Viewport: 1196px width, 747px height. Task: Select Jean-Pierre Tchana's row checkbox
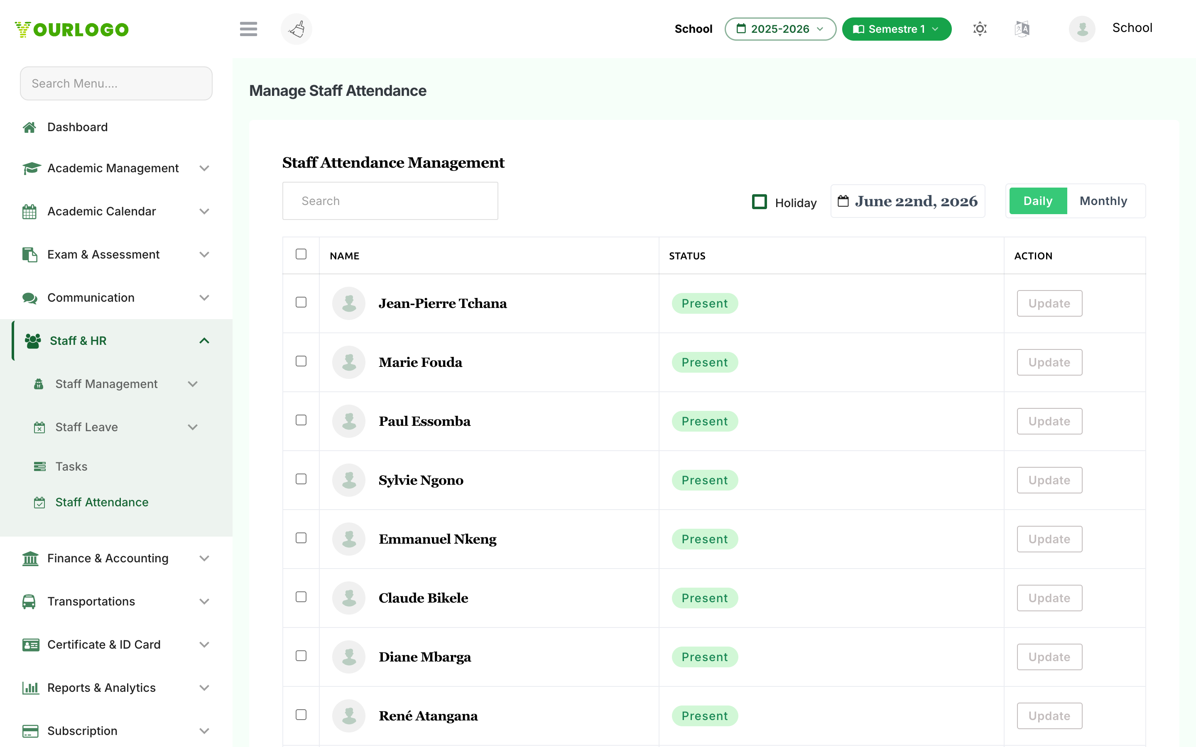[x=301, y=303]
